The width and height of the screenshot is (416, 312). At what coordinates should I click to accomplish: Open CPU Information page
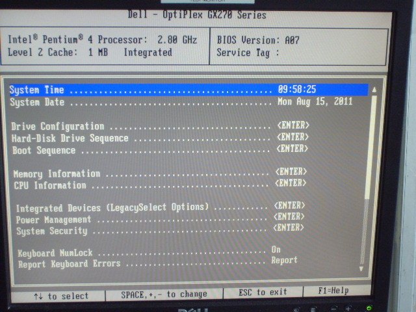pos(51,185)
